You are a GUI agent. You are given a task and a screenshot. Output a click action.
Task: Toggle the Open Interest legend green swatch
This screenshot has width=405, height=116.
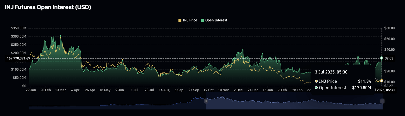[x=202, y=20]
